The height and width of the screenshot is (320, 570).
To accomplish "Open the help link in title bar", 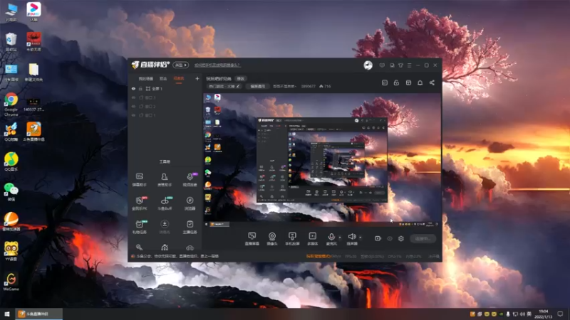I will coord(217,65).
